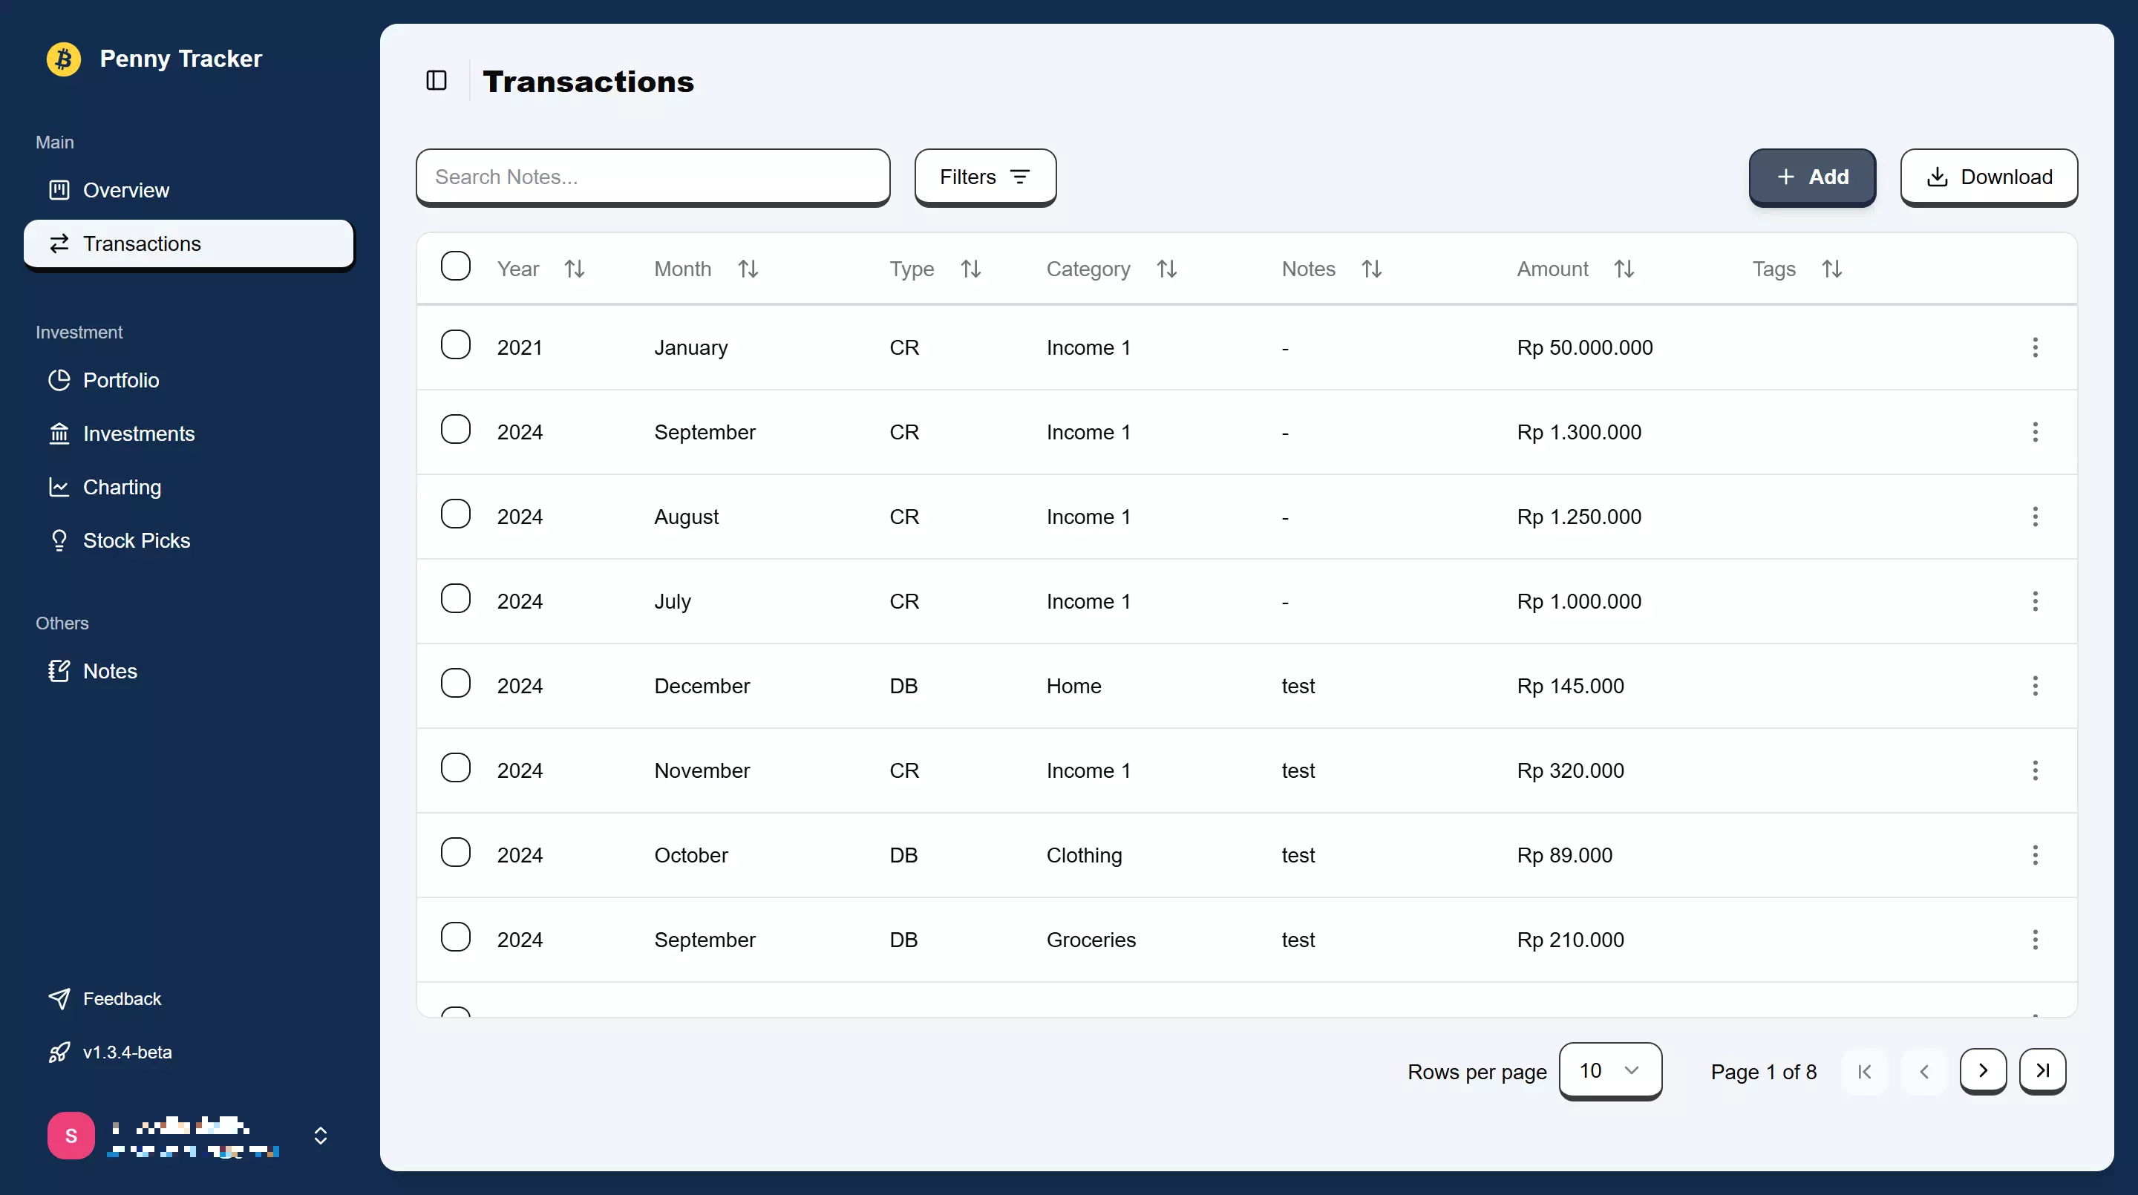
Task: Check the 2024 December Home row
Action: tap(456, 684)
